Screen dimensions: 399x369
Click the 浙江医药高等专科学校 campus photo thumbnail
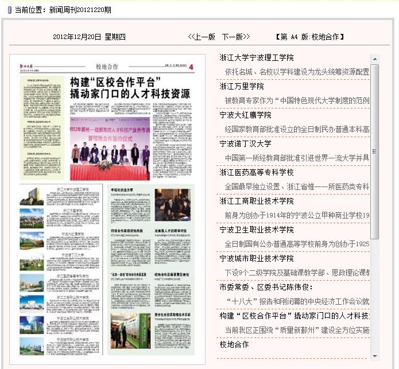coord(32,283)
